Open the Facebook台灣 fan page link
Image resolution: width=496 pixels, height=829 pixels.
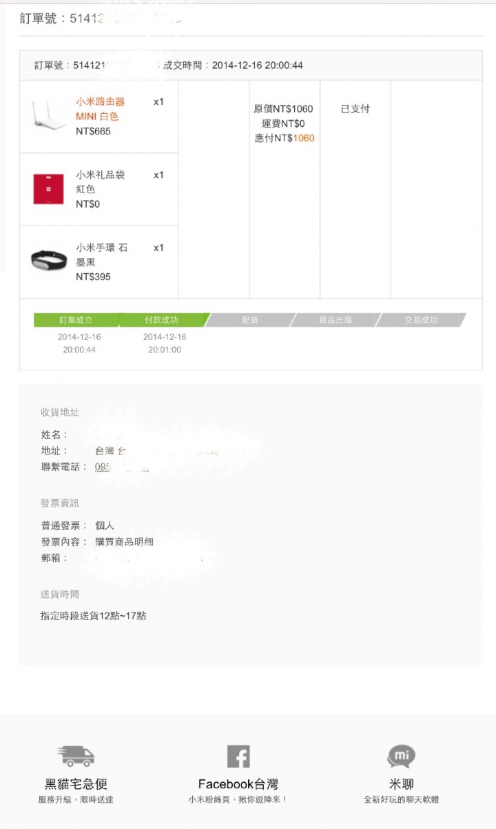[238, 784]
